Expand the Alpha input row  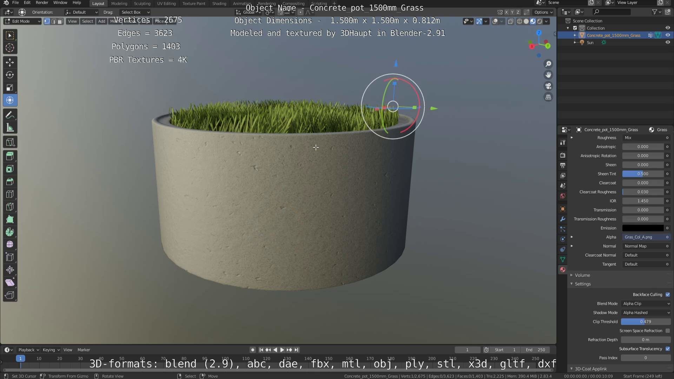[571, 237]
